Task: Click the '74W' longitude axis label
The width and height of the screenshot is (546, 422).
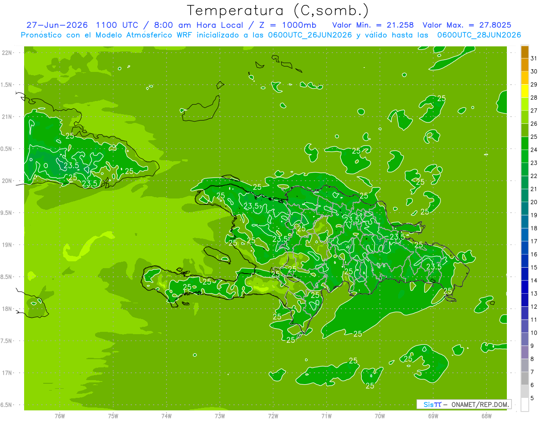Action: 167,416
